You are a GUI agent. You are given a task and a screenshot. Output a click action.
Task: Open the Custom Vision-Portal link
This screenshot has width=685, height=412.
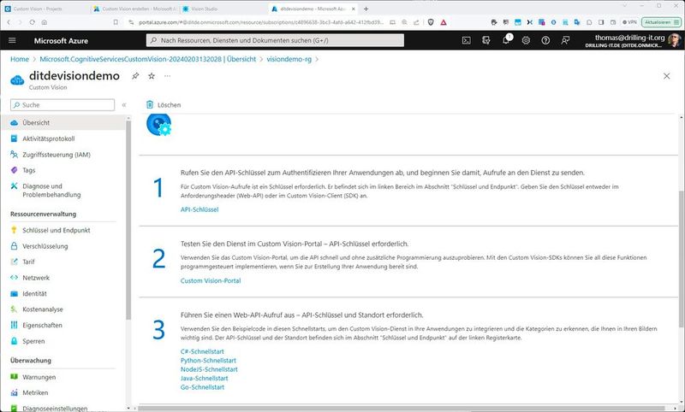point(211,280)
